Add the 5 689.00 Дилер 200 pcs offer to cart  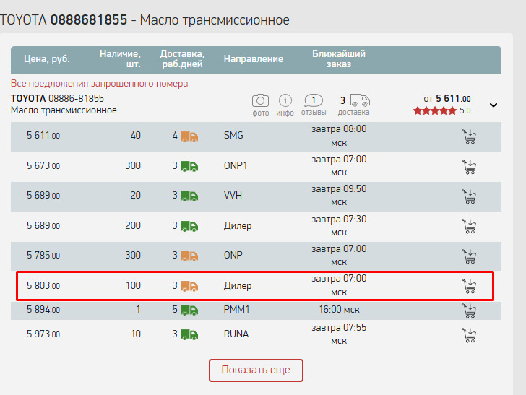469,226
